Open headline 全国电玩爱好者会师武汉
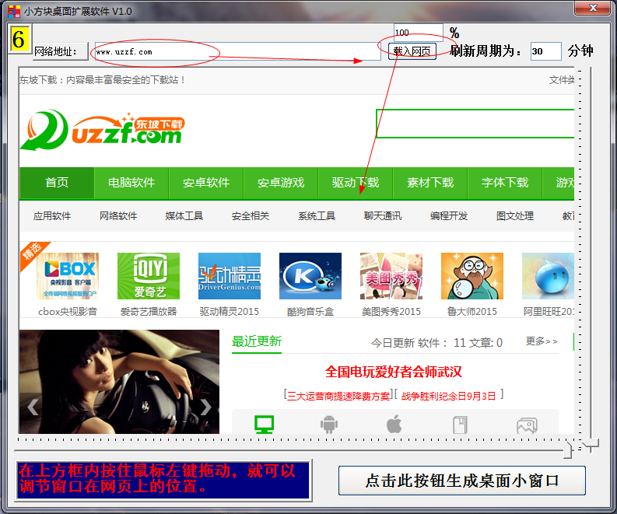Image resolution: width=617 pixels, height=514 pixels. (x=394, y=372)
